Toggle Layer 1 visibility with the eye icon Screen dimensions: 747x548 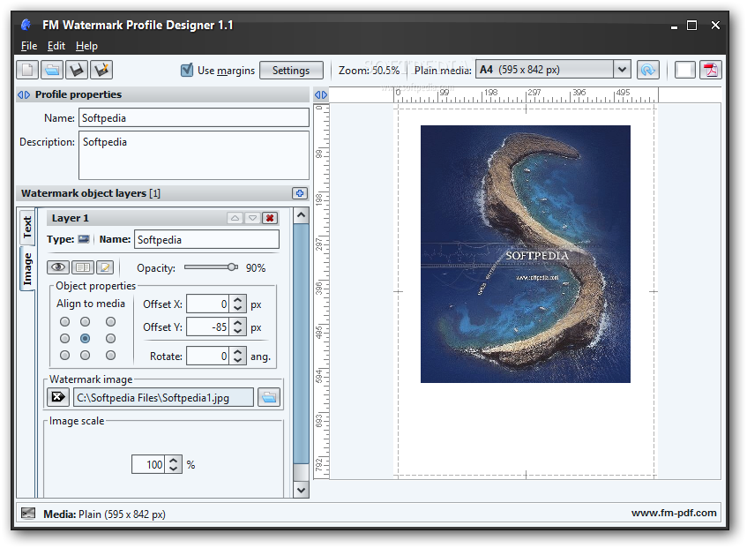click(58, 267)
